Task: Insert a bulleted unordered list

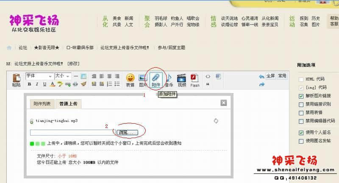Action: pyautogui.click(x=117, y=84)
